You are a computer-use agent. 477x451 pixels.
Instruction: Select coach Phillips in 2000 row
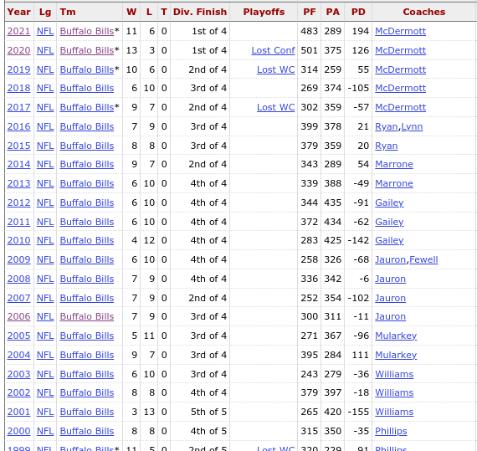[391, 431]
